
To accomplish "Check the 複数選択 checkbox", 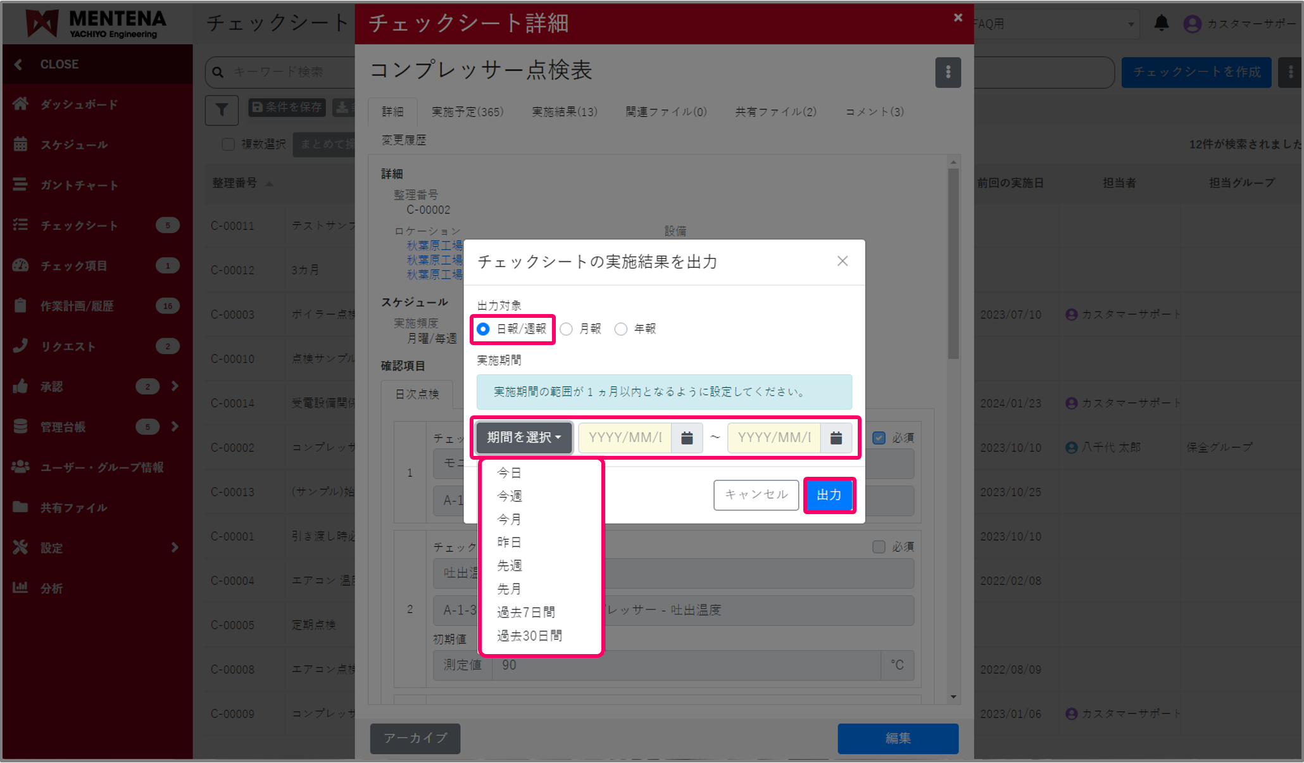I will [229, 144].
